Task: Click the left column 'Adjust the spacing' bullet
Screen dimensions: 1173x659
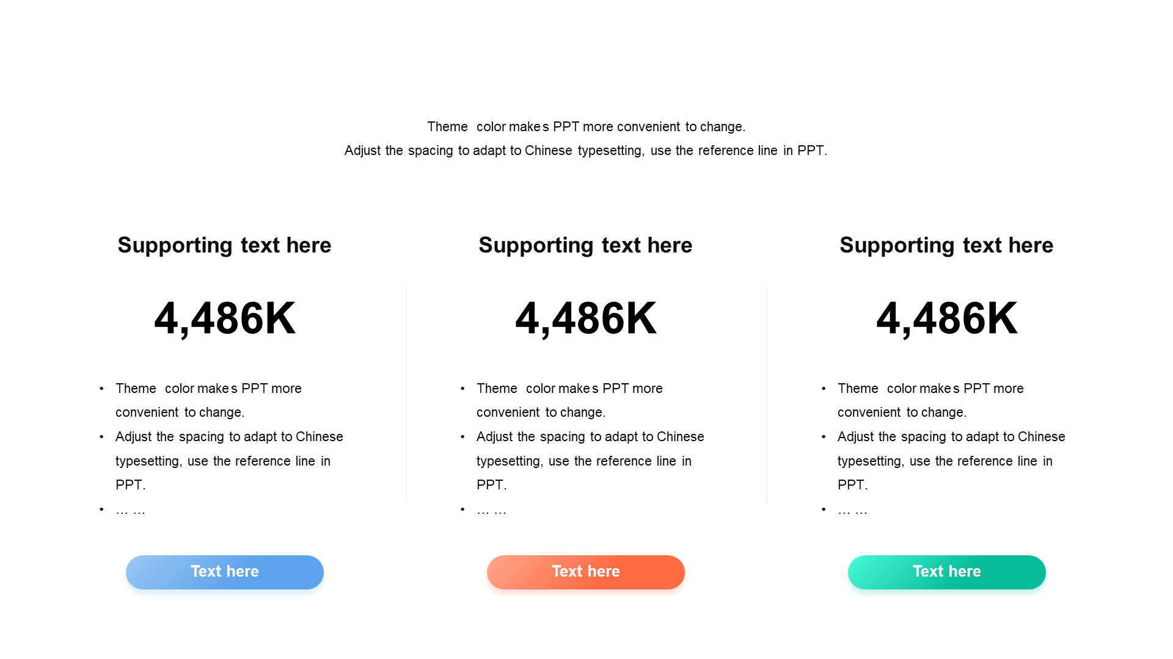Action: [x=229, y=461]
